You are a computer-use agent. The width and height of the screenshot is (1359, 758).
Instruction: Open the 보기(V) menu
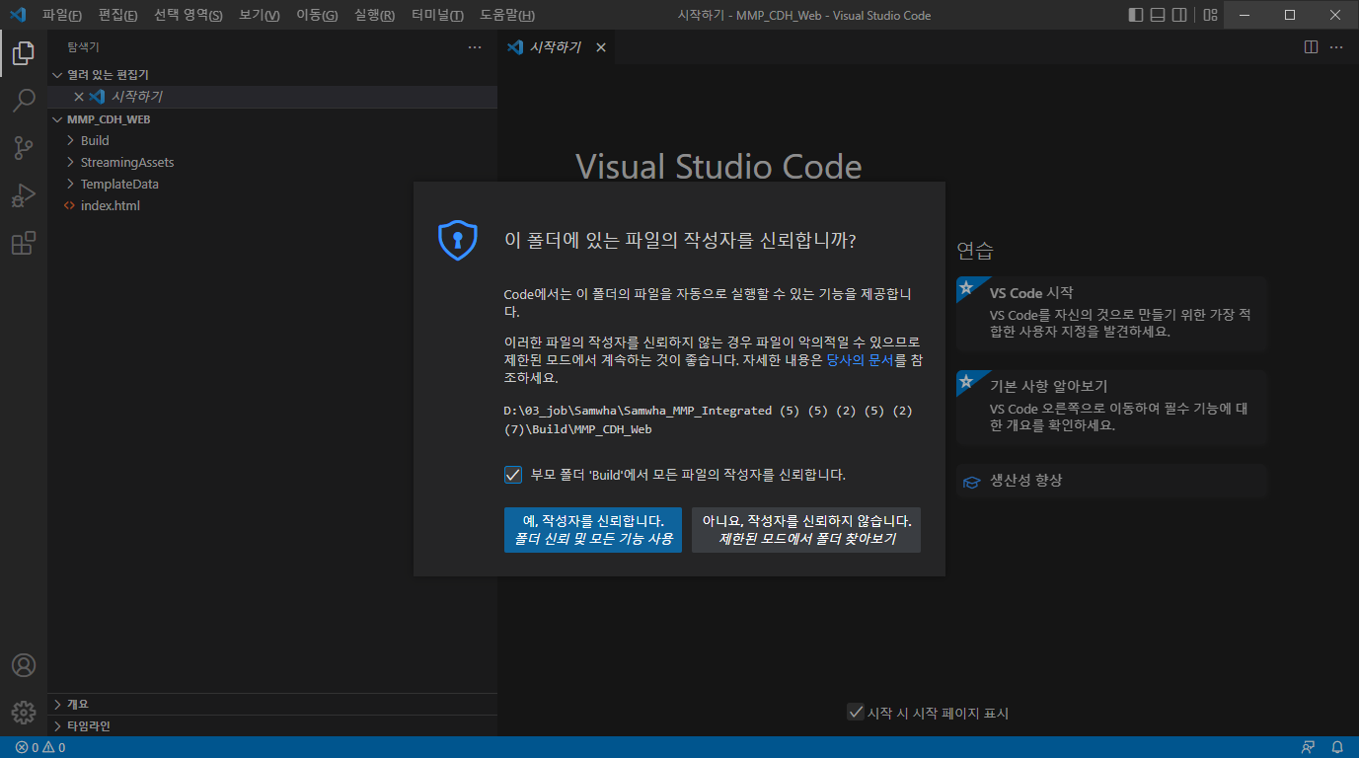[259, 15]
